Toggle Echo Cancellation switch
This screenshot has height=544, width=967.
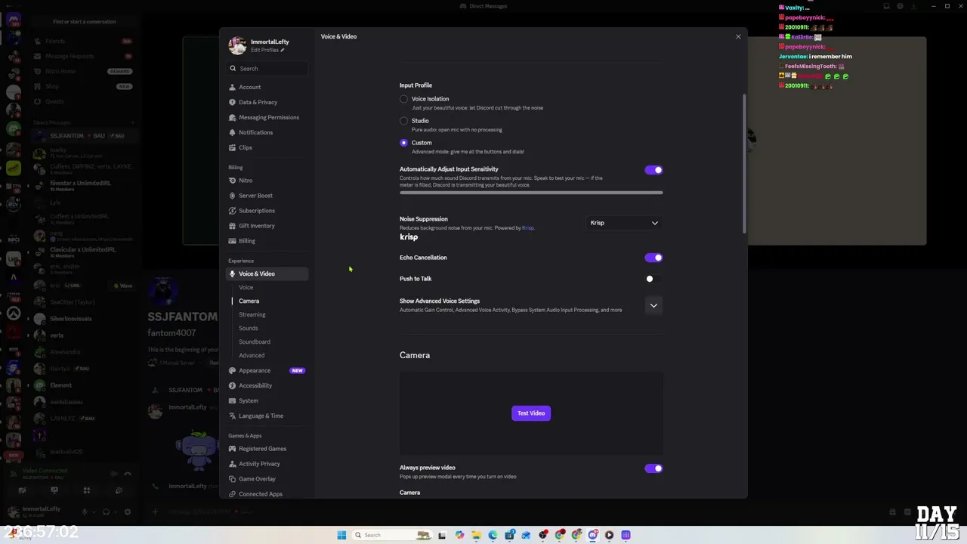tap(653, 258)
